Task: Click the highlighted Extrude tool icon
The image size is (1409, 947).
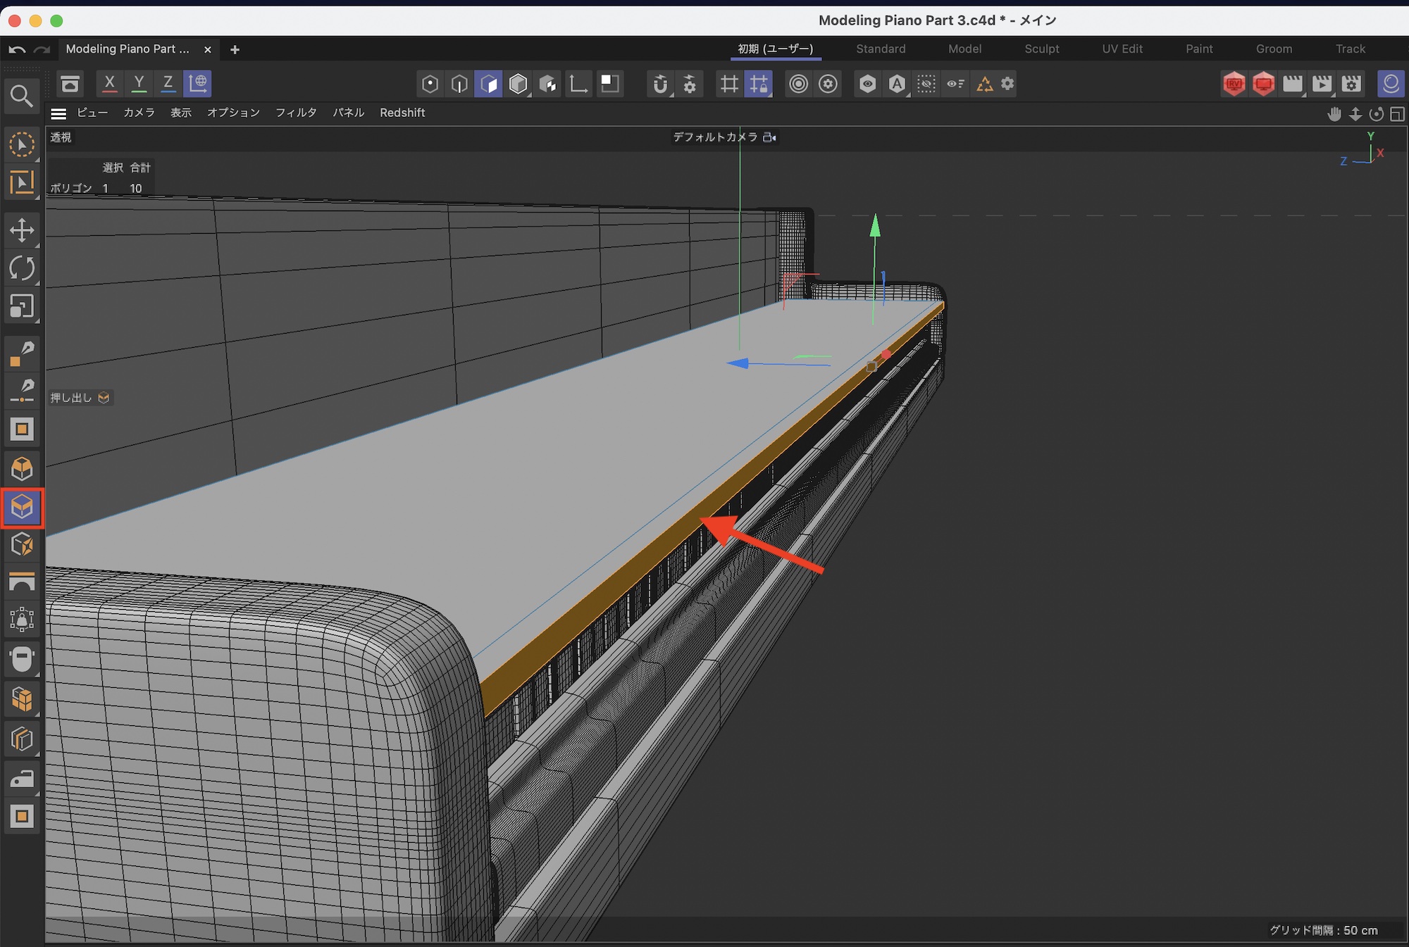Action: point(23,507)
